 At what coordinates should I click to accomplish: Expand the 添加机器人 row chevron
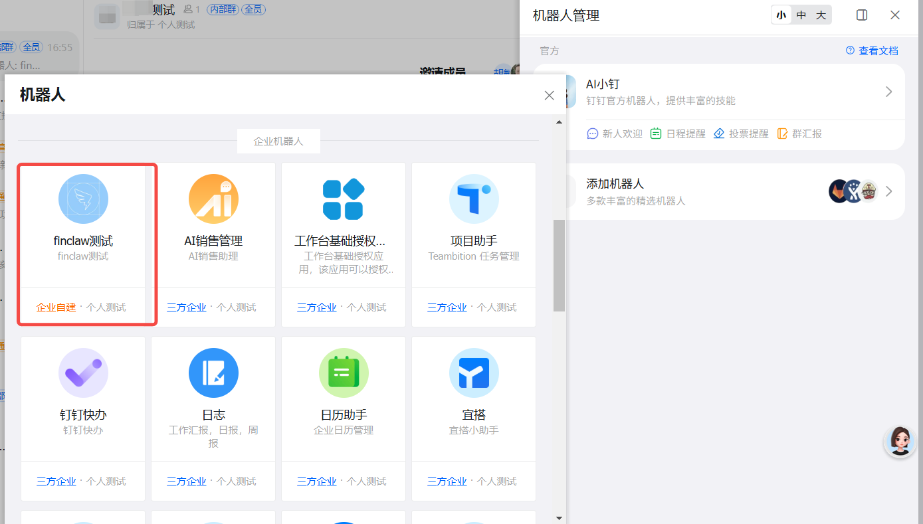click(889, 191)
